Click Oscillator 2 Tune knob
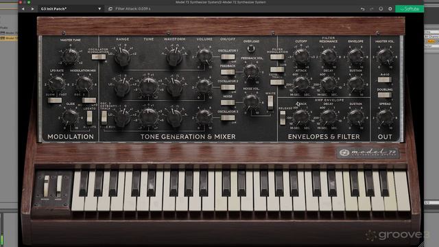The height and width of the screenshot is (247, 439). 148,86
